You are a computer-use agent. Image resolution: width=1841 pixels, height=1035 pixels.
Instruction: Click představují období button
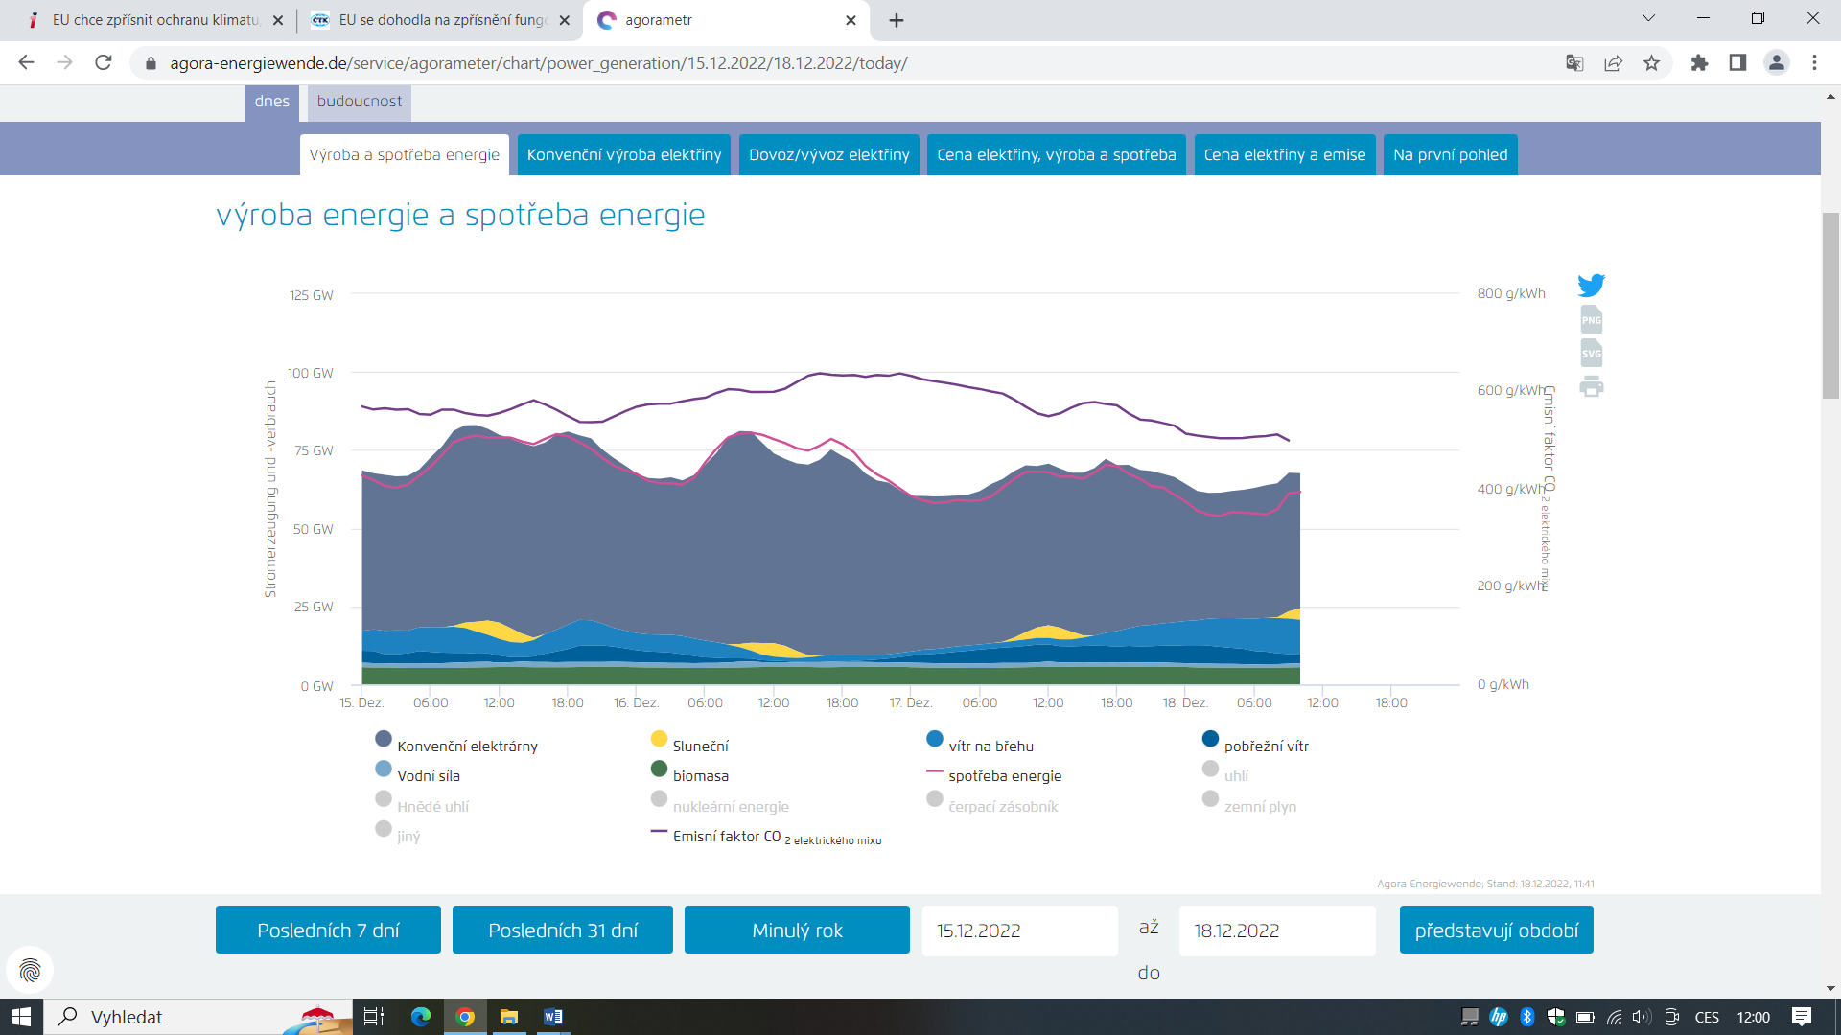point(1496,930)
